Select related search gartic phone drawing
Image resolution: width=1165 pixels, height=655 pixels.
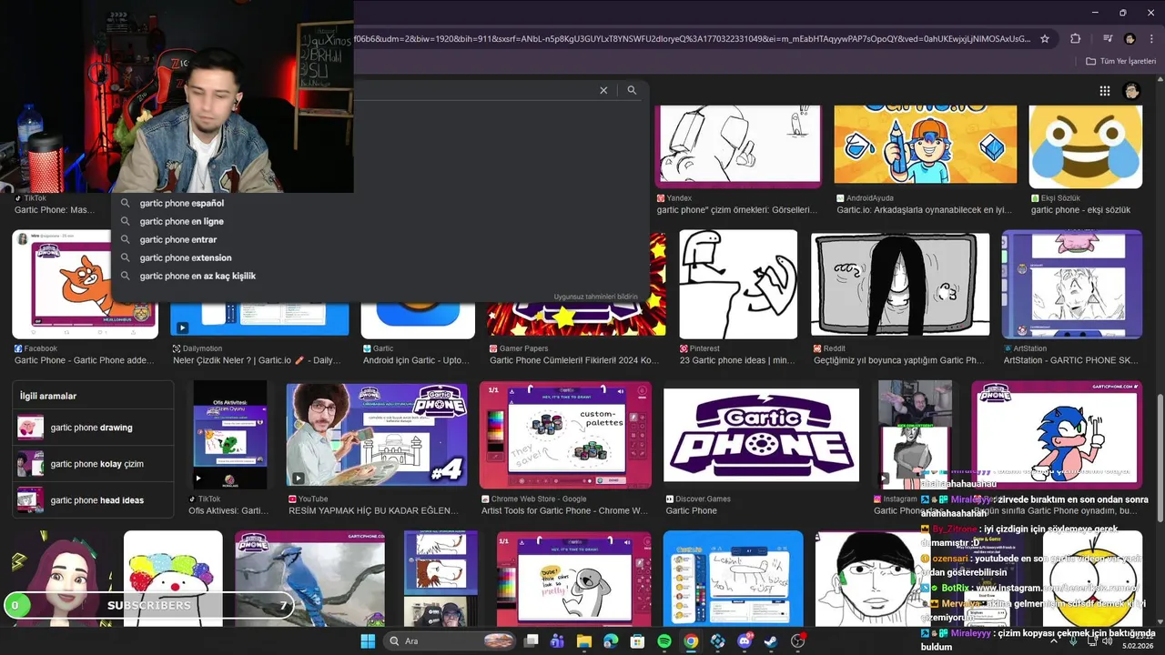pyautogui.click(x=94, y=428)
